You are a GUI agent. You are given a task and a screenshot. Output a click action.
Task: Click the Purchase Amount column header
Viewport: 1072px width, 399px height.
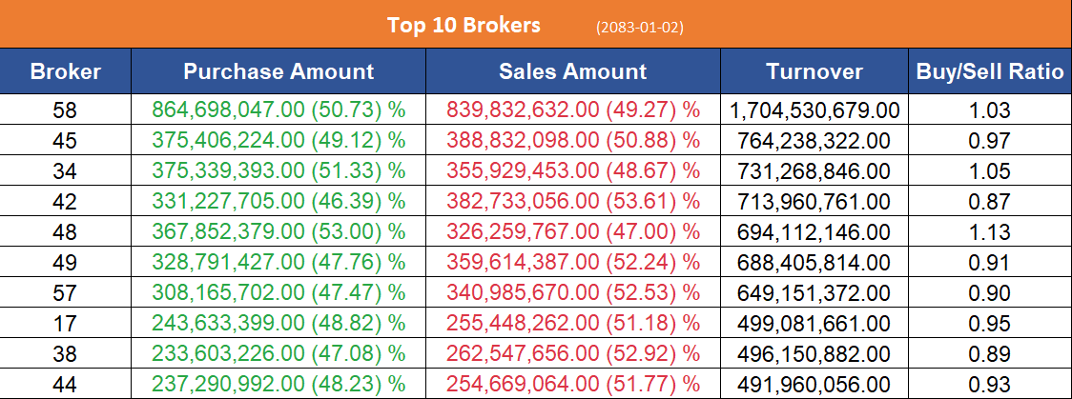click(x=278, y=71)
